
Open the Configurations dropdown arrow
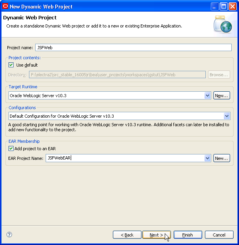227,116
